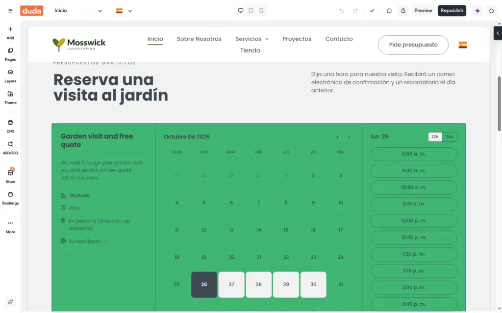Open the hamburger main menu
The width and height of the screenshot is (502, 313).
10,11
